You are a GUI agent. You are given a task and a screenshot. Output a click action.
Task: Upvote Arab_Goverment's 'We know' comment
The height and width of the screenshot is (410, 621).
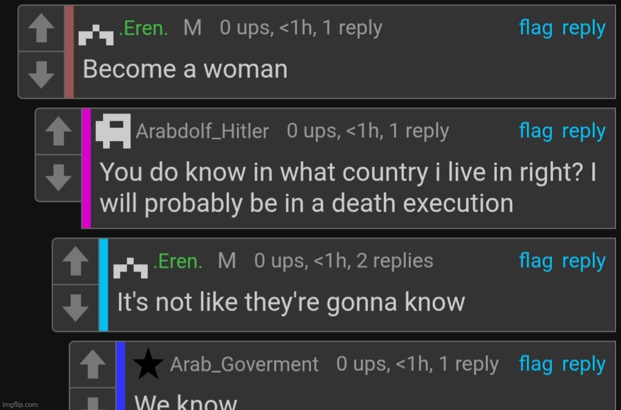click(x=93, y=364)
